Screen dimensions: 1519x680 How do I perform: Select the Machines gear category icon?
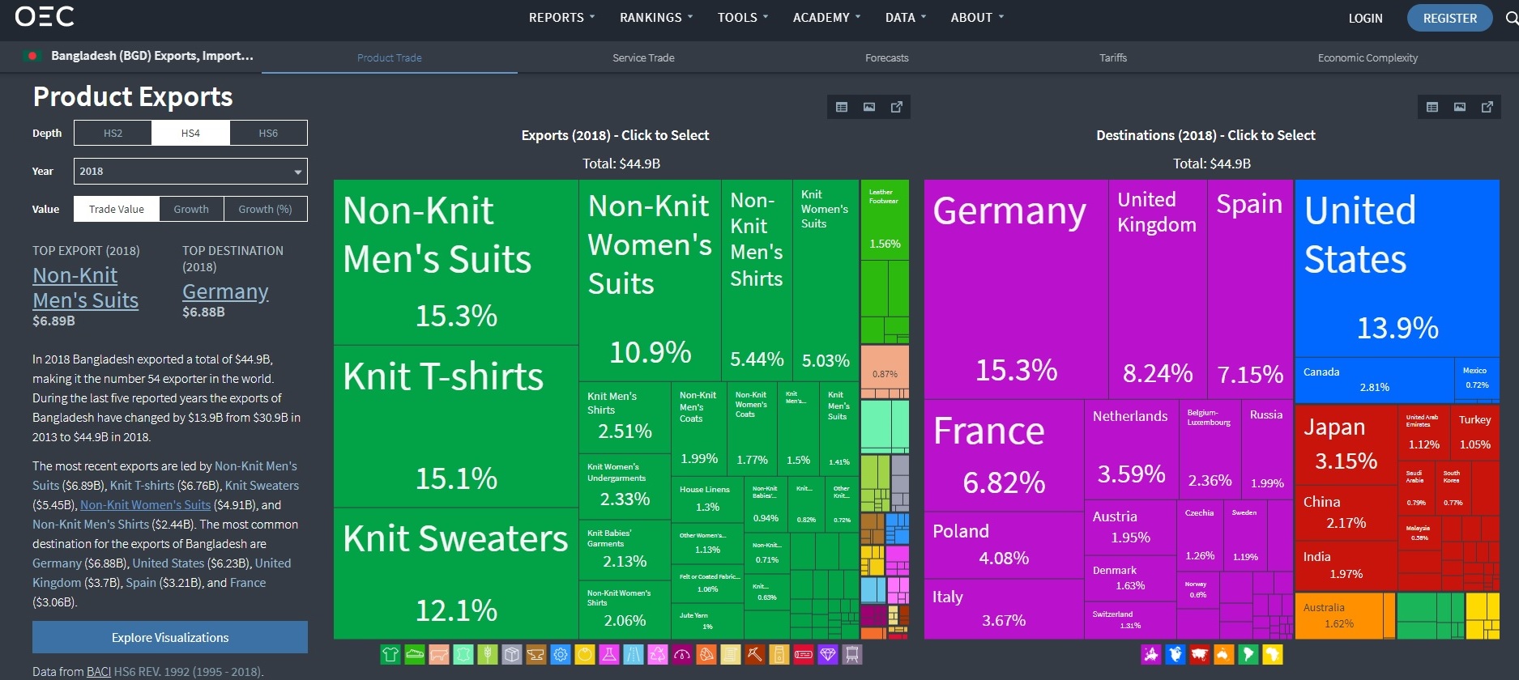point(561,654)
